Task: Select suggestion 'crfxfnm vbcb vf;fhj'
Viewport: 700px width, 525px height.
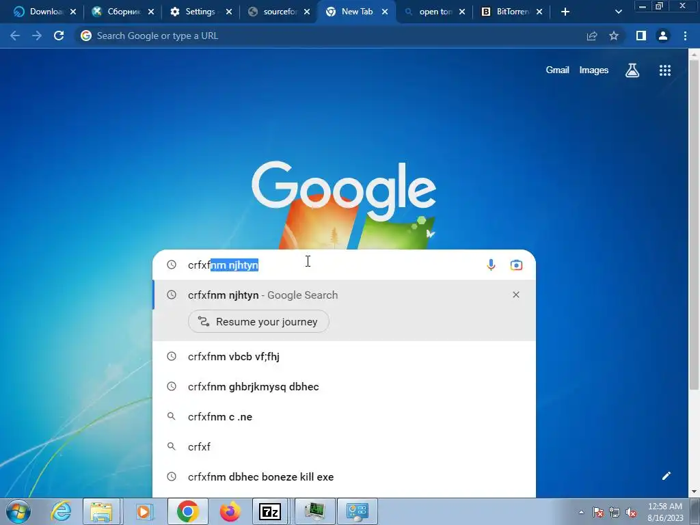Action: (345, 356)
